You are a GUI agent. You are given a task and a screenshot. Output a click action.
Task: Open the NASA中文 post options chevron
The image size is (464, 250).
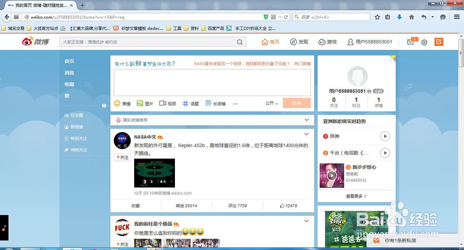[x=306, y=134]
